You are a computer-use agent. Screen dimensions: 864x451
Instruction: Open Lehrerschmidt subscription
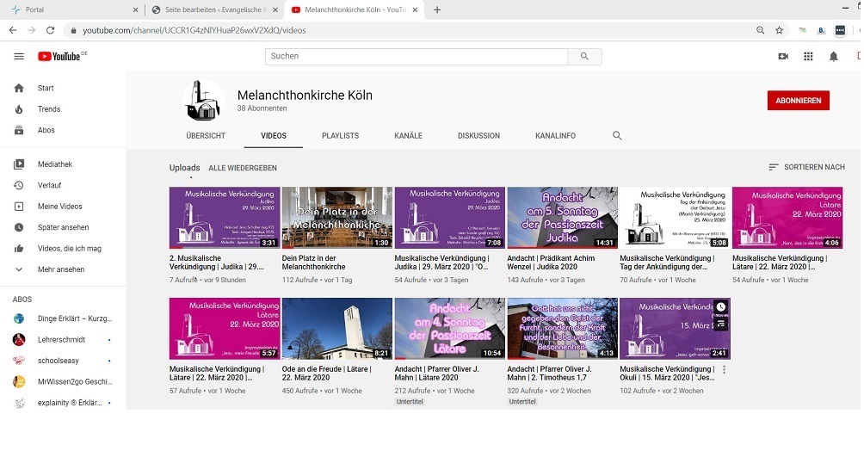63,340
